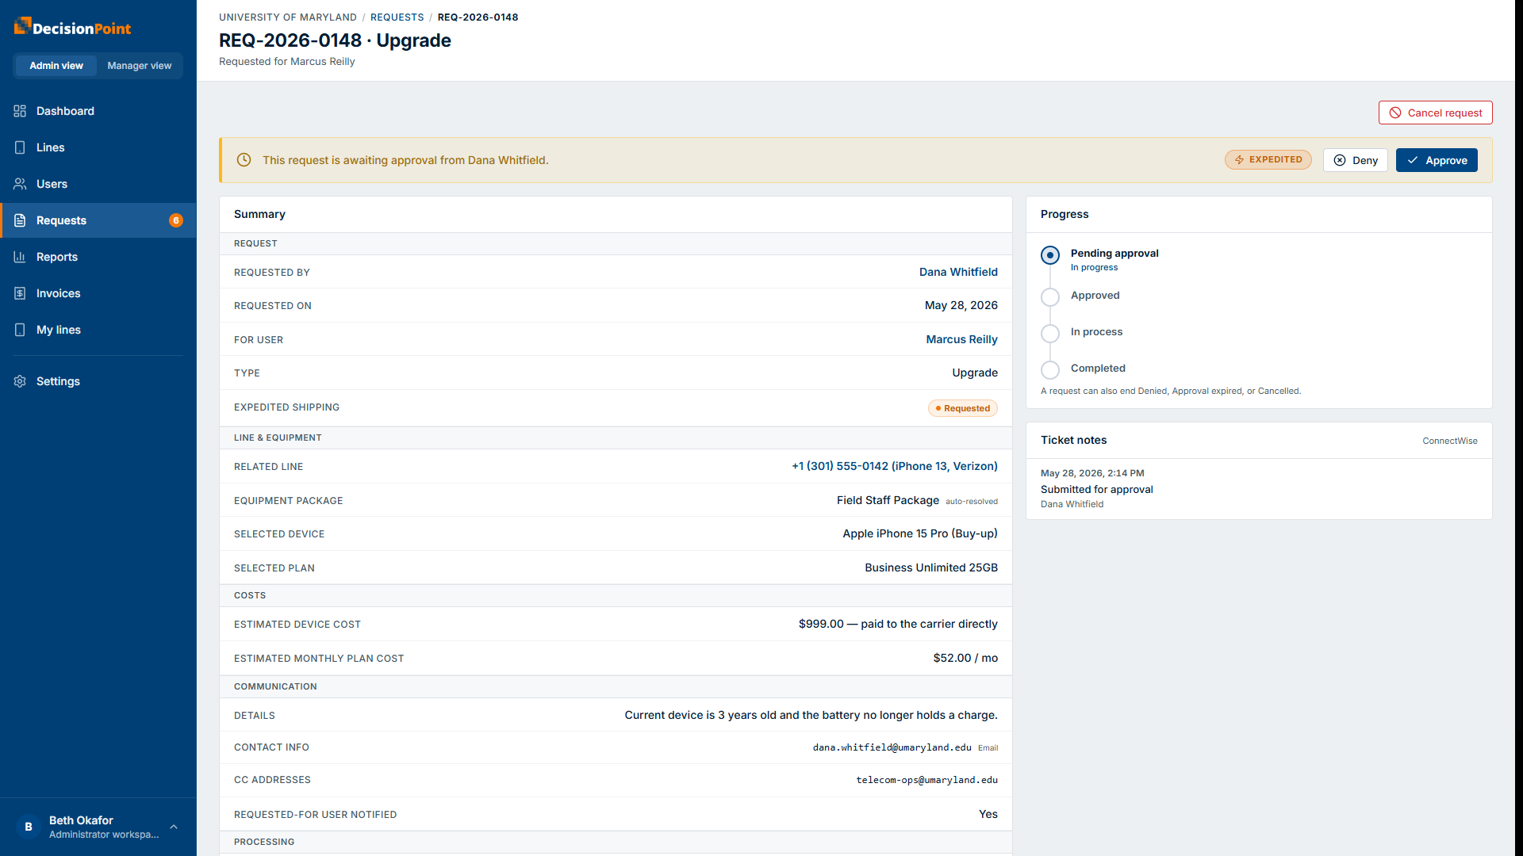
Task: Click the DecisionPoint logo icon
Action: tap(22, 26)
